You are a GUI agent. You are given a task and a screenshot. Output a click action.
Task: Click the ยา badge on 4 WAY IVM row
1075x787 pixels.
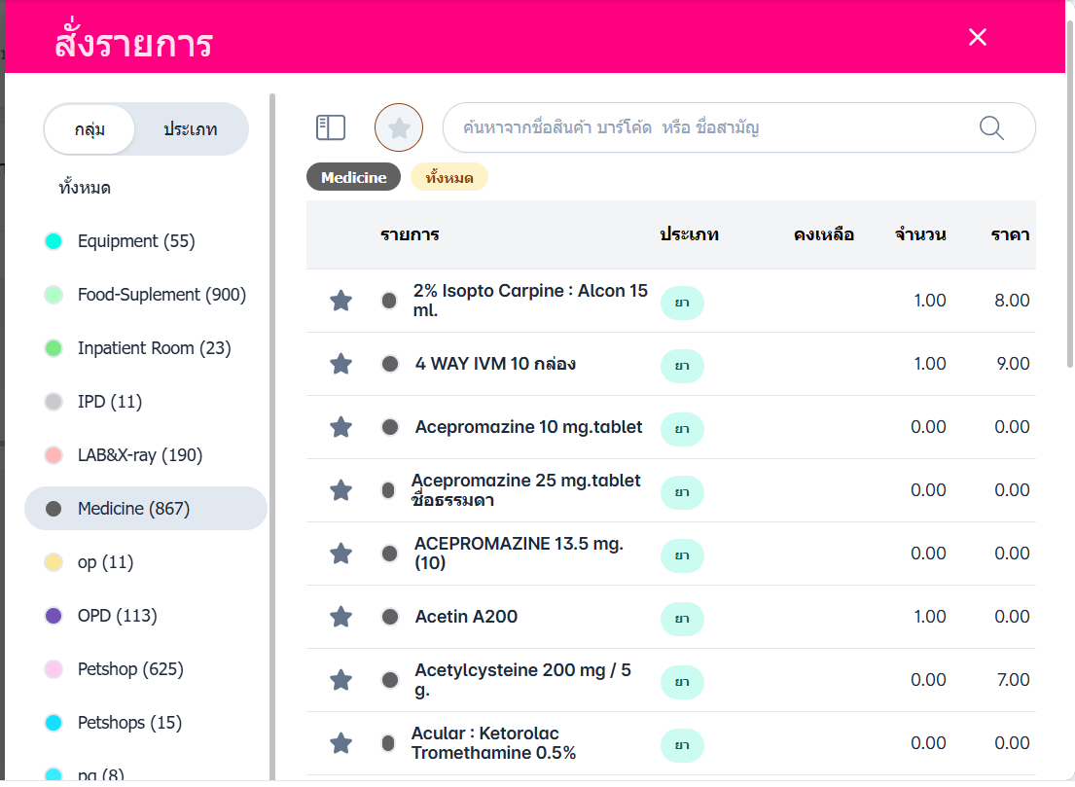(x=682, y=366)
